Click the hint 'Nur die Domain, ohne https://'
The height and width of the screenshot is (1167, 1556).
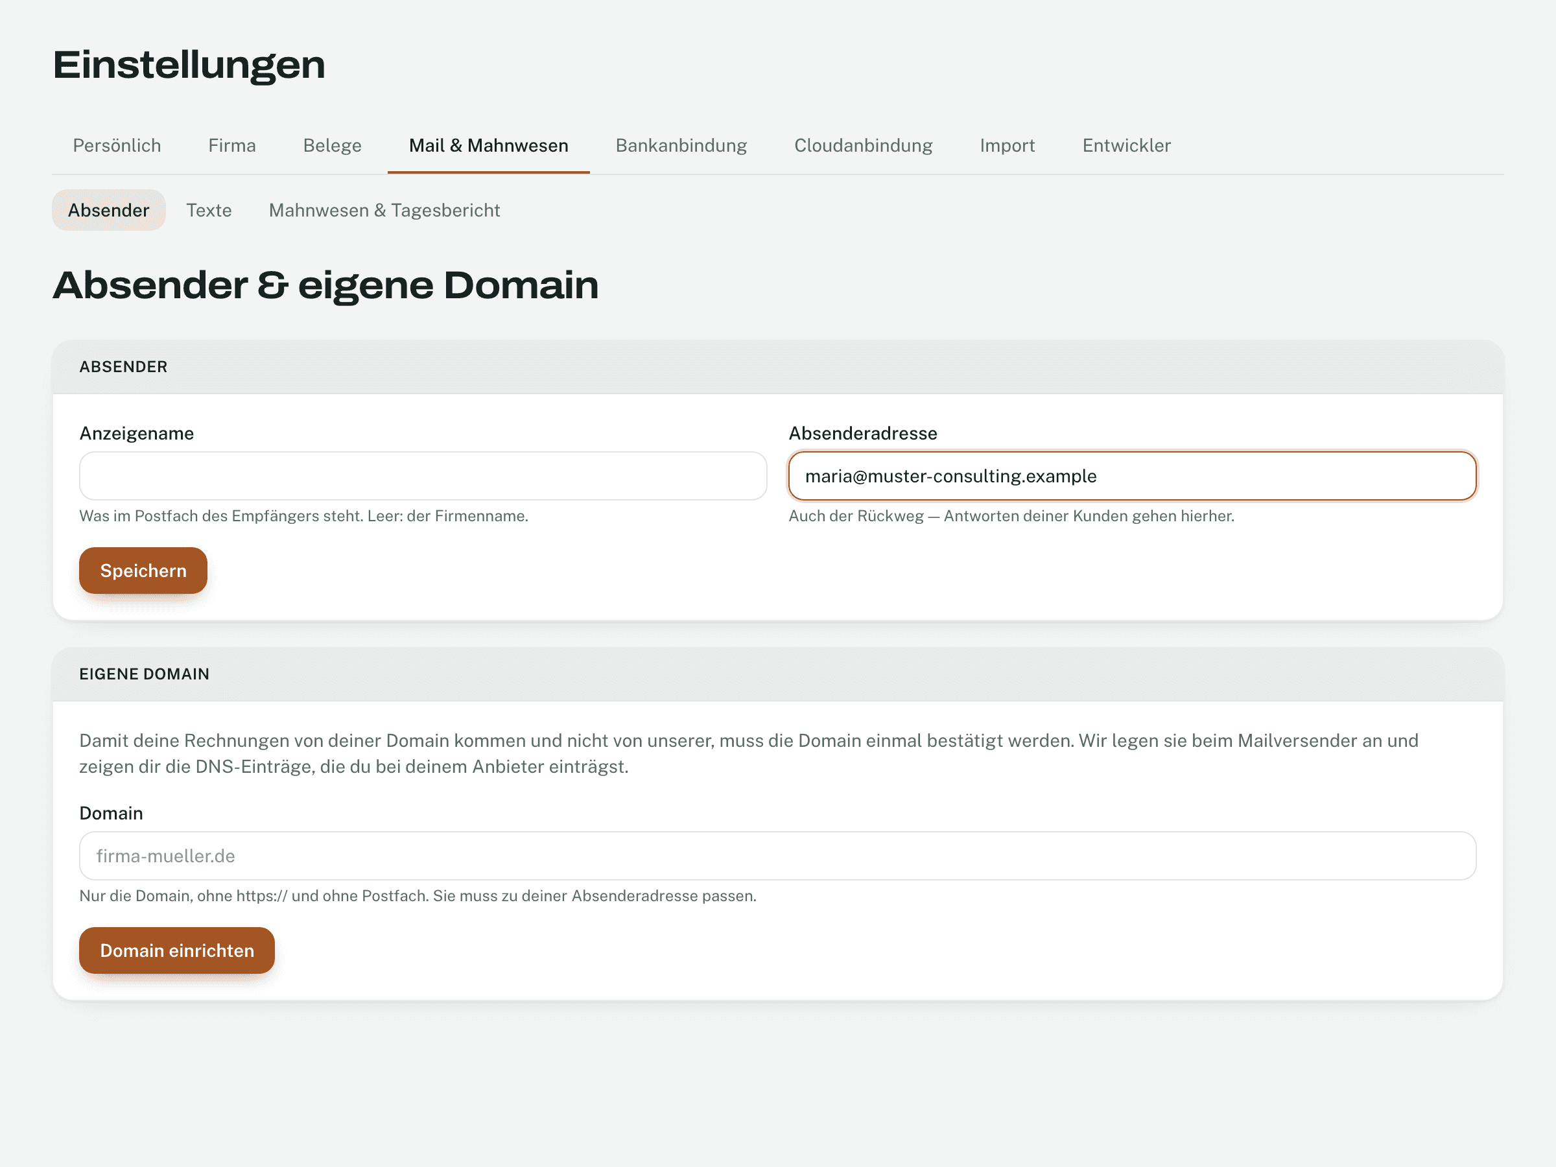point(418,896)
